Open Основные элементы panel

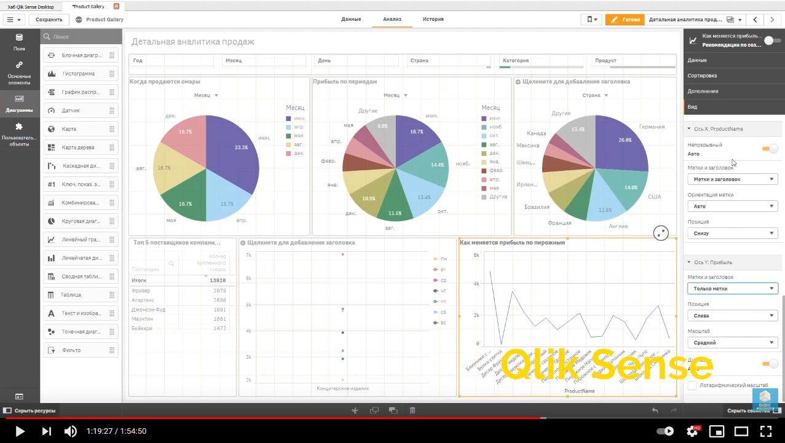coord(20,73)
